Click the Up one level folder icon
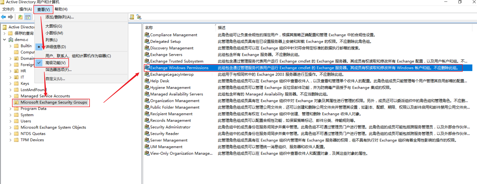Viewport: 477px width, 184px height. click(x=20, y=17)
